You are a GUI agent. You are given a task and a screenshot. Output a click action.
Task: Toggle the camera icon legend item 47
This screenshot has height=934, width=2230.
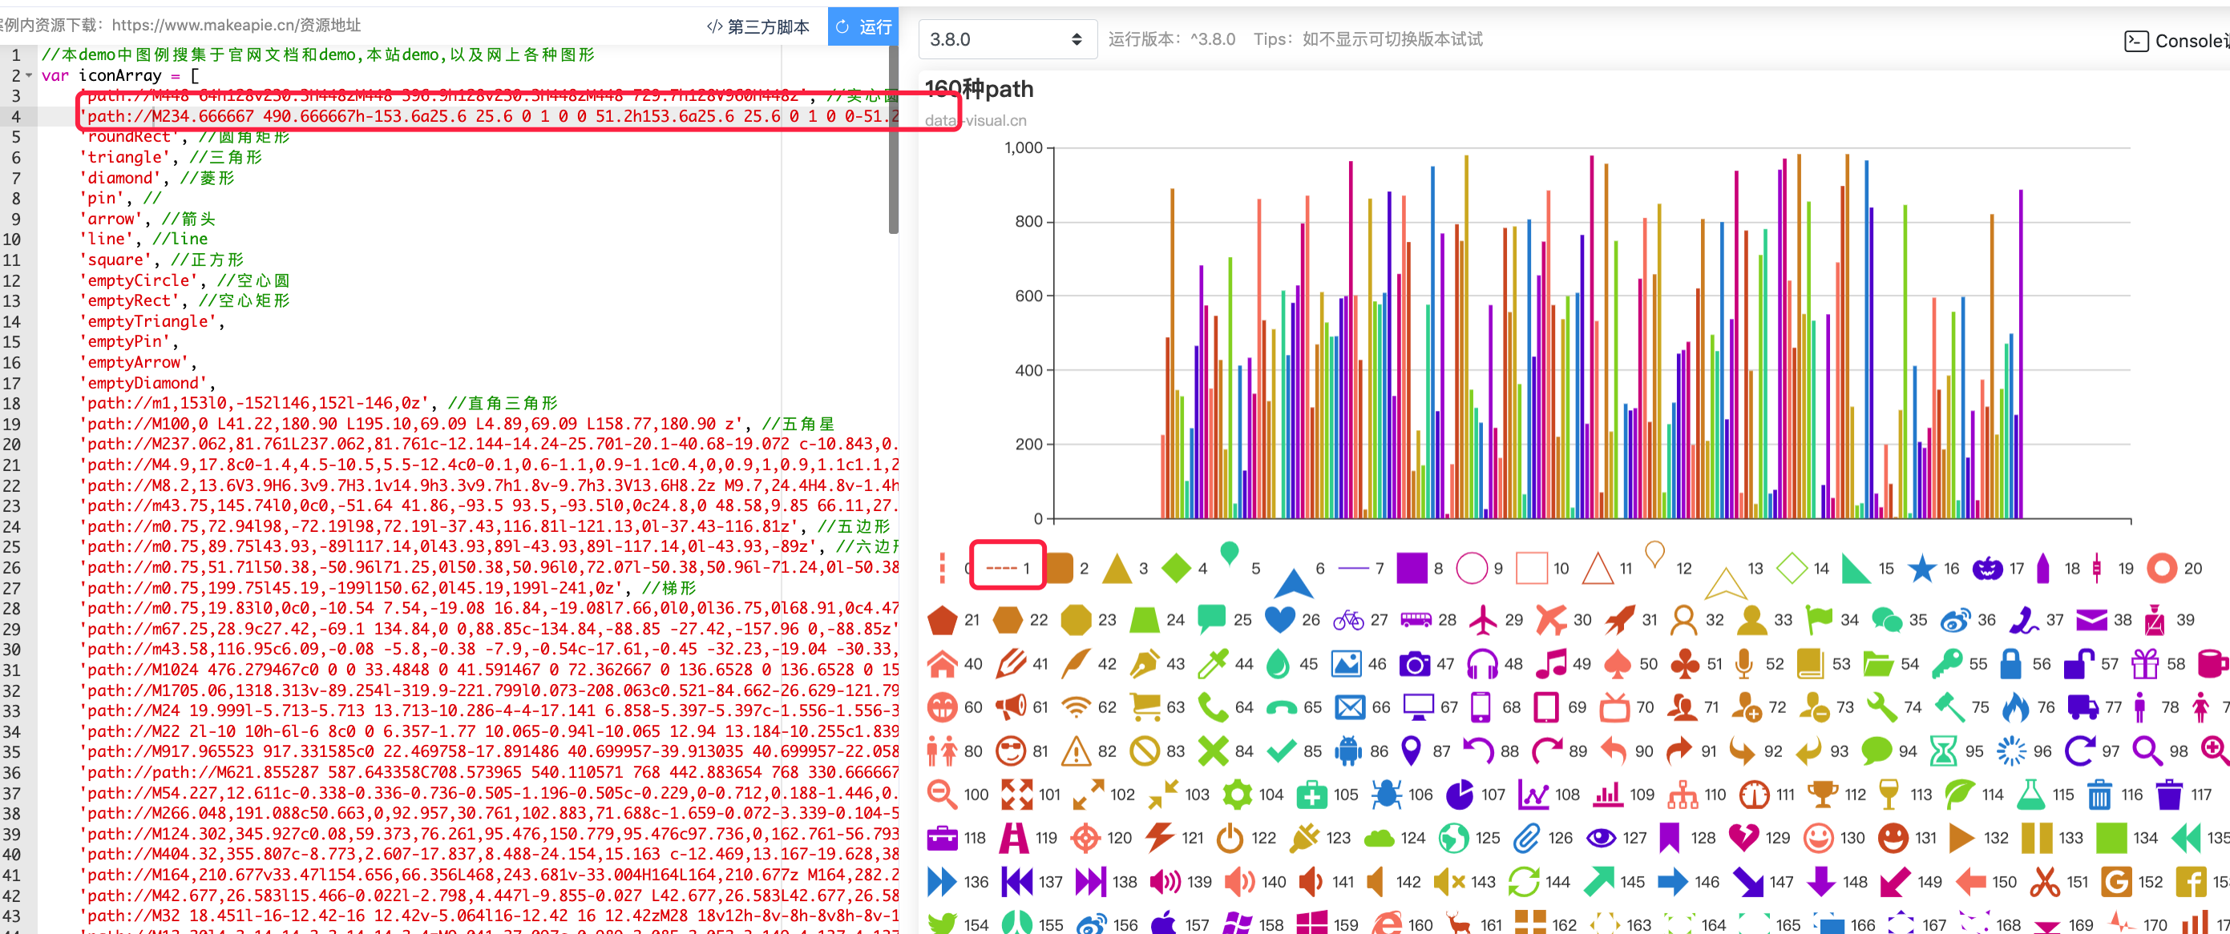1415,664
